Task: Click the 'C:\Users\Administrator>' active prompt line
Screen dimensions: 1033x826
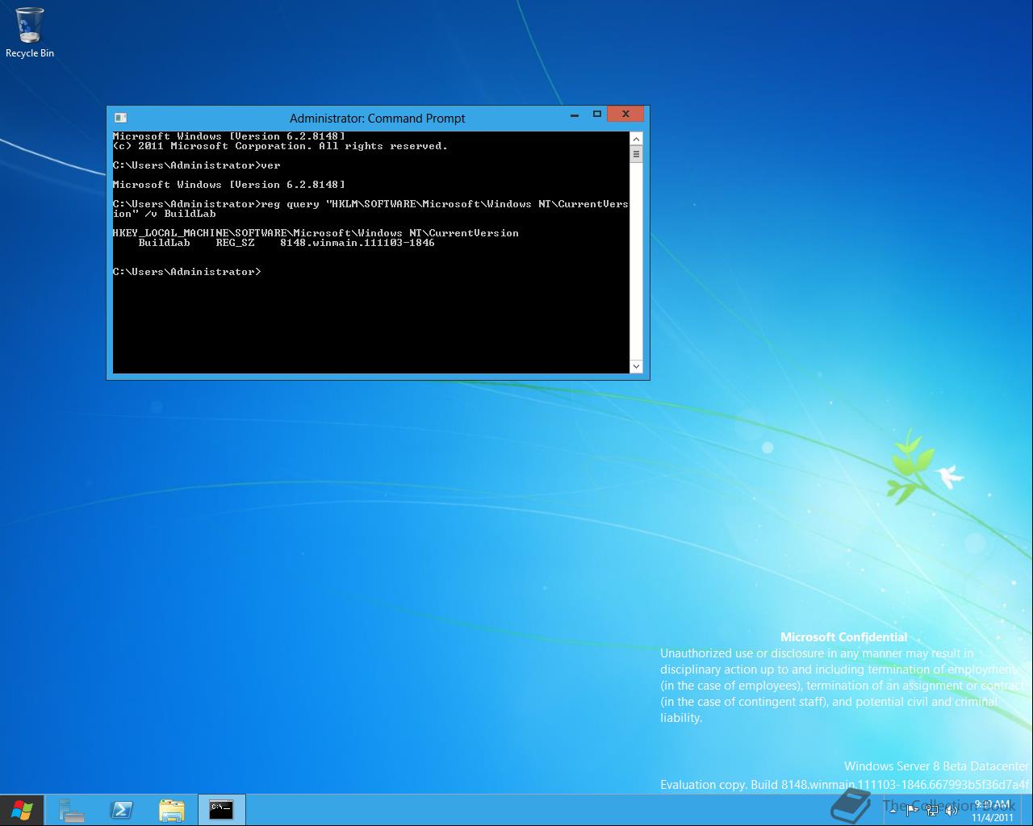Action: tap(187, 272)
